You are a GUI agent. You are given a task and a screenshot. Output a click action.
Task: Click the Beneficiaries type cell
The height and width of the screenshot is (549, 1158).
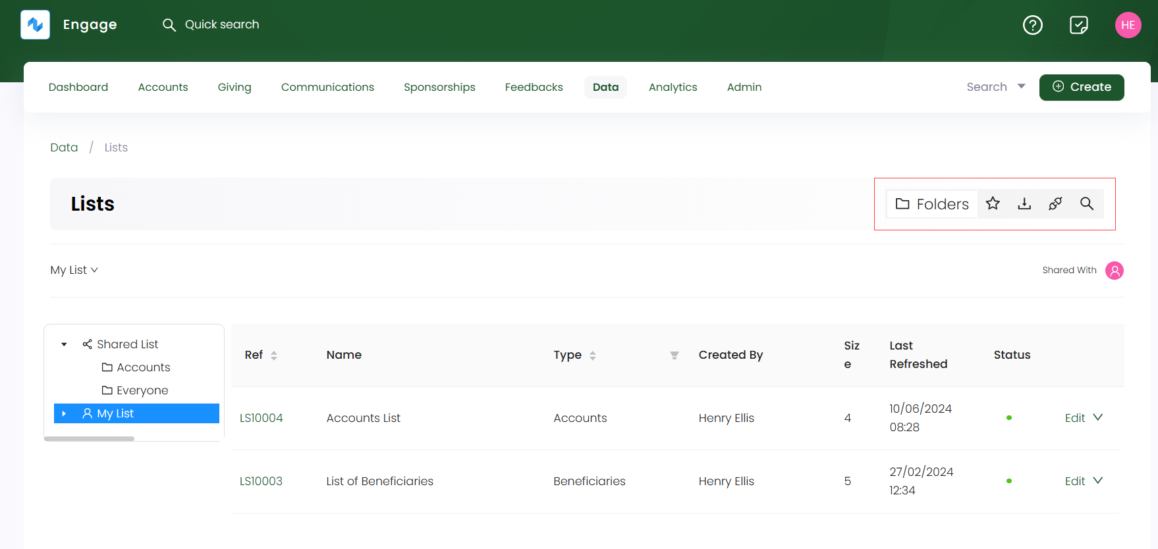click(590, 481)
